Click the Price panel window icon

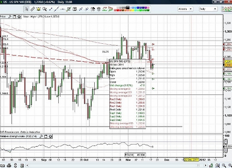click(14, 17)
